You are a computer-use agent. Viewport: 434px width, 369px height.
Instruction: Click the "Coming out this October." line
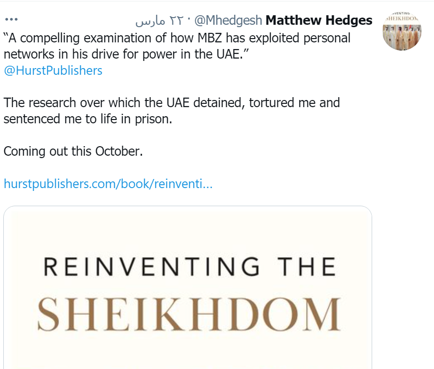73,151
